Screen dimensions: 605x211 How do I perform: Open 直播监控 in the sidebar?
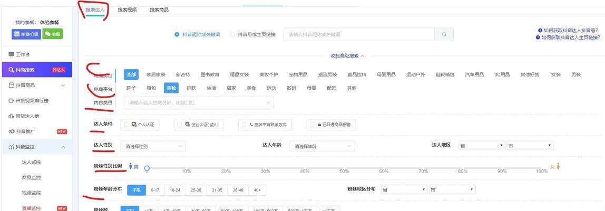pos(32,208)
